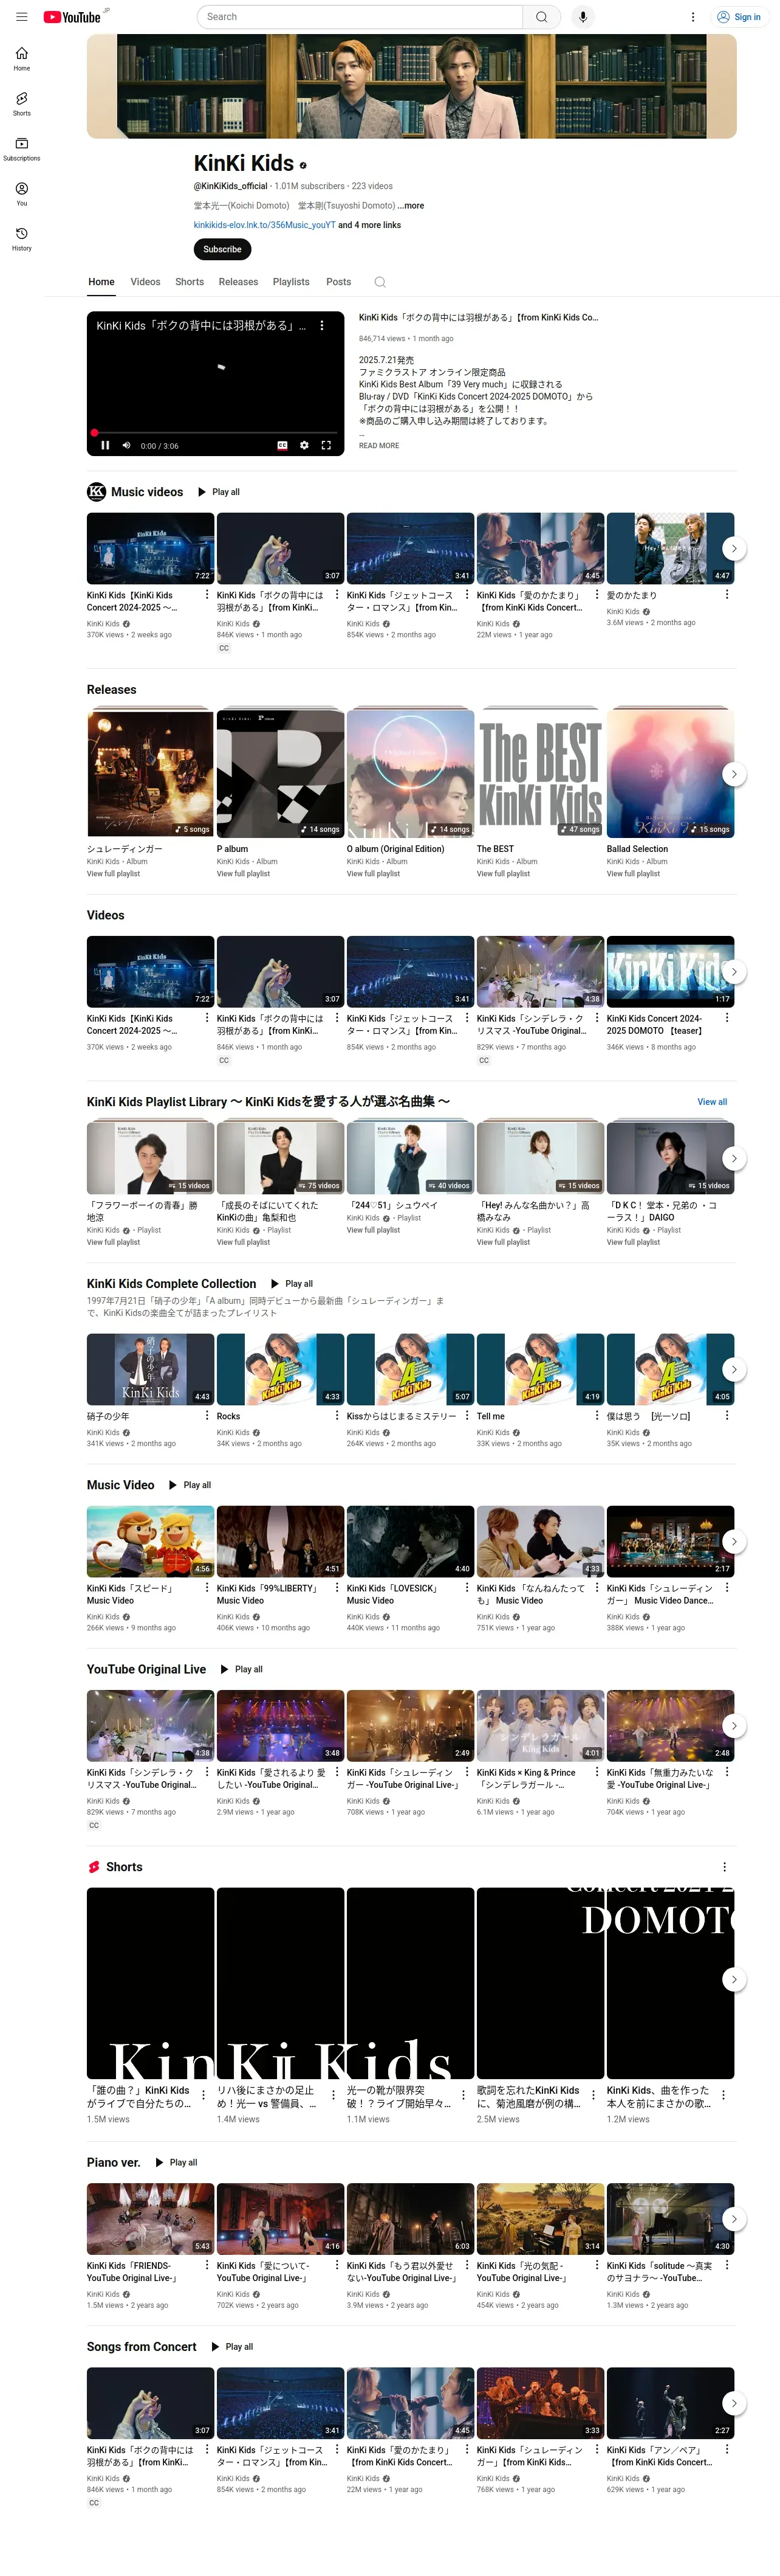Open featured player settings gear
This screenshot has height=2576, width=780.
click(x=304, y=446)
